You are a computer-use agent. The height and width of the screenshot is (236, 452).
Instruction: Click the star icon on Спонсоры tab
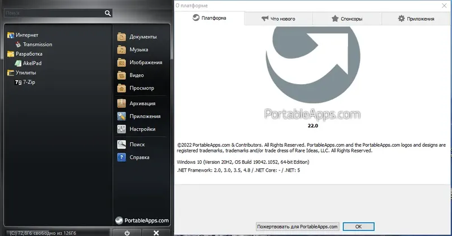(334, 19)
